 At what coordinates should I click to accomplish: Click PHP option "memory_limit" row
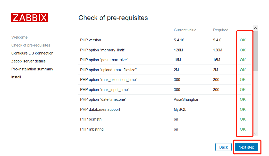[103, 50]
